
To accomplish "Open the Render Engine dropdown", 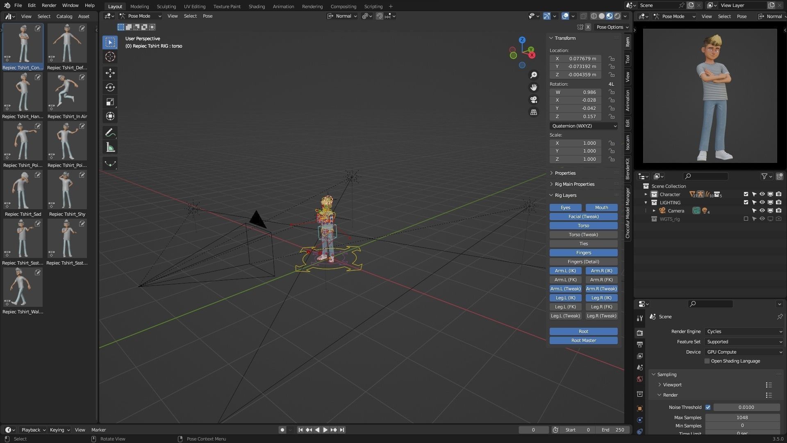I will (744, 331).
